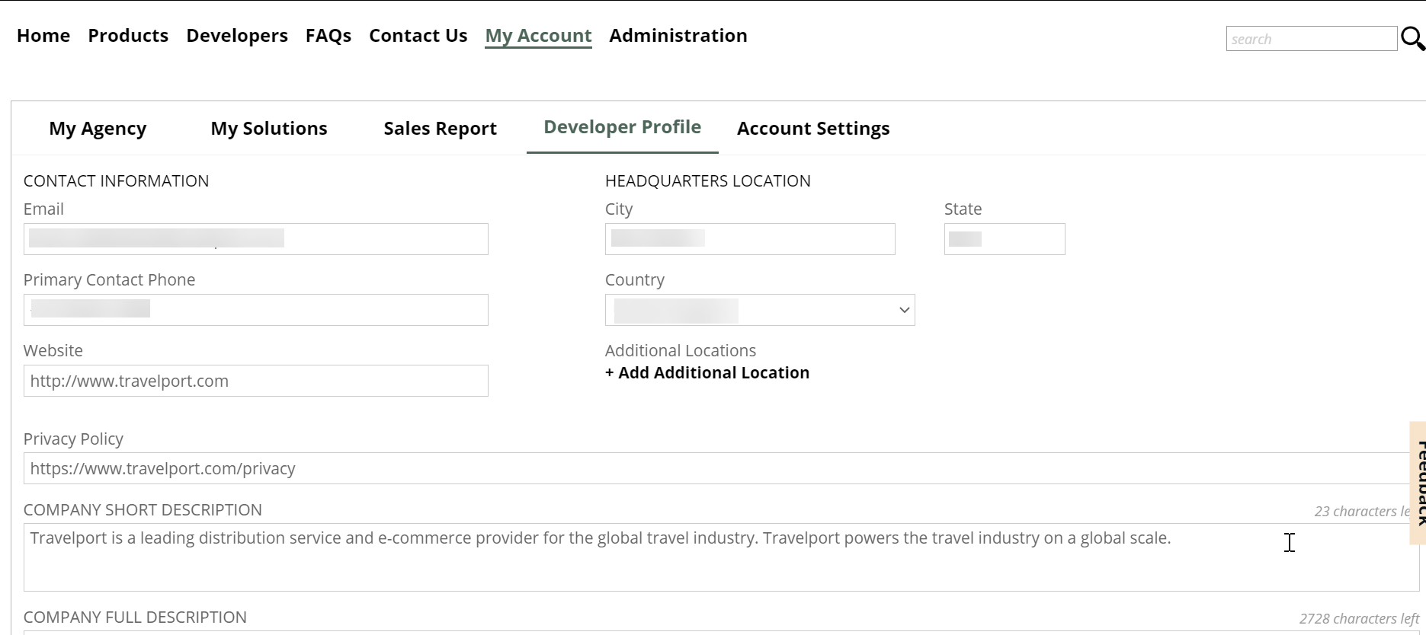Click the '23 characters left' counter text

tap(1362, 512)
